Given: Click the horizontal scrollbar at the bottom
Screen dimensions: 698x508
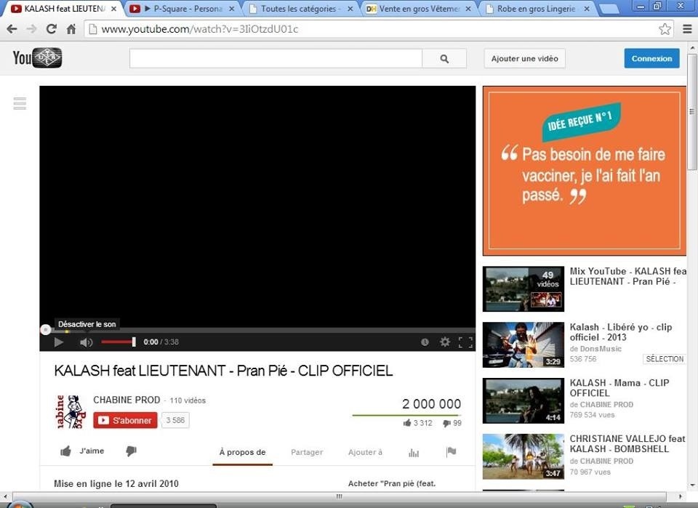Looking at the screenshot, I should coord(340,496).
